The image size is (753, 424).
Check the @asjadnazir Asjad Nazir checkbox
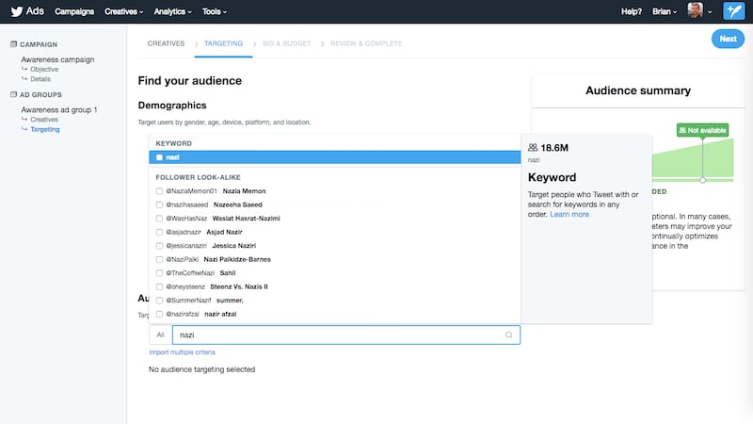click(x=159, y=232)
